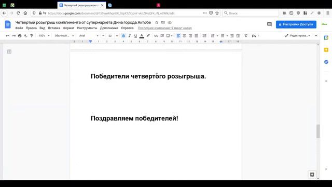Open the Файл menu
Viewport: 332px width, 187px height.
coord(19,28)
